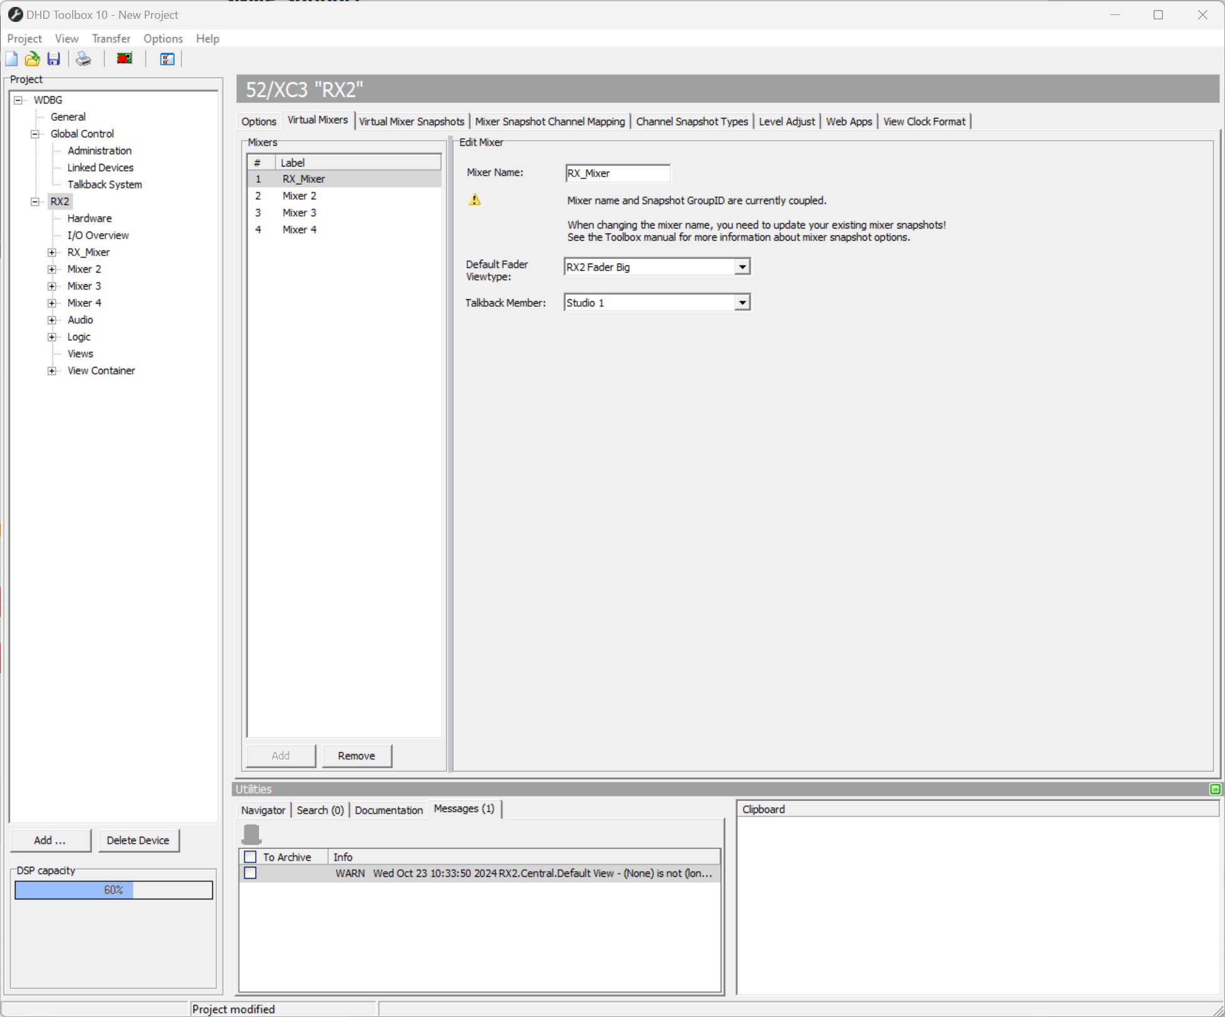Click the Remove mixer button
This screenshot has width=1225, height=1017.
click(357, 755)
